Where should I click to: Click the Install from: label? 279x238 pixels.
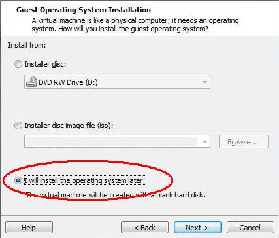pos(27,45)
